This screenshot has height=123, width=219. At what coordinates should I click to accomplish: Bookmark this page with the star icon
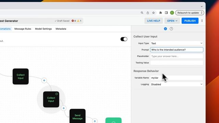154,13
